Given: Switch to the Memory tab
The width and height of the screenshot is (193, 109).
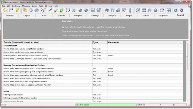Looking at the screenshot, I should pos(10,15).
